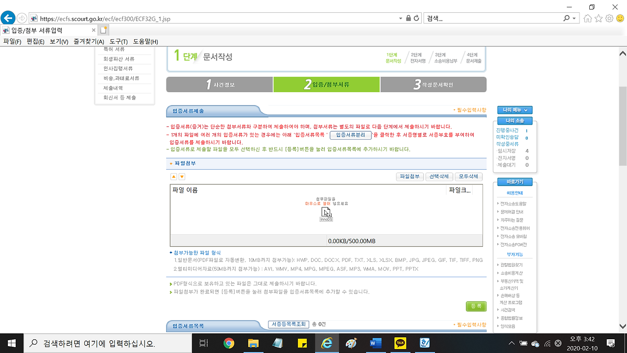Open the 자주하는 질문 shortcut link

coord(512,220)
